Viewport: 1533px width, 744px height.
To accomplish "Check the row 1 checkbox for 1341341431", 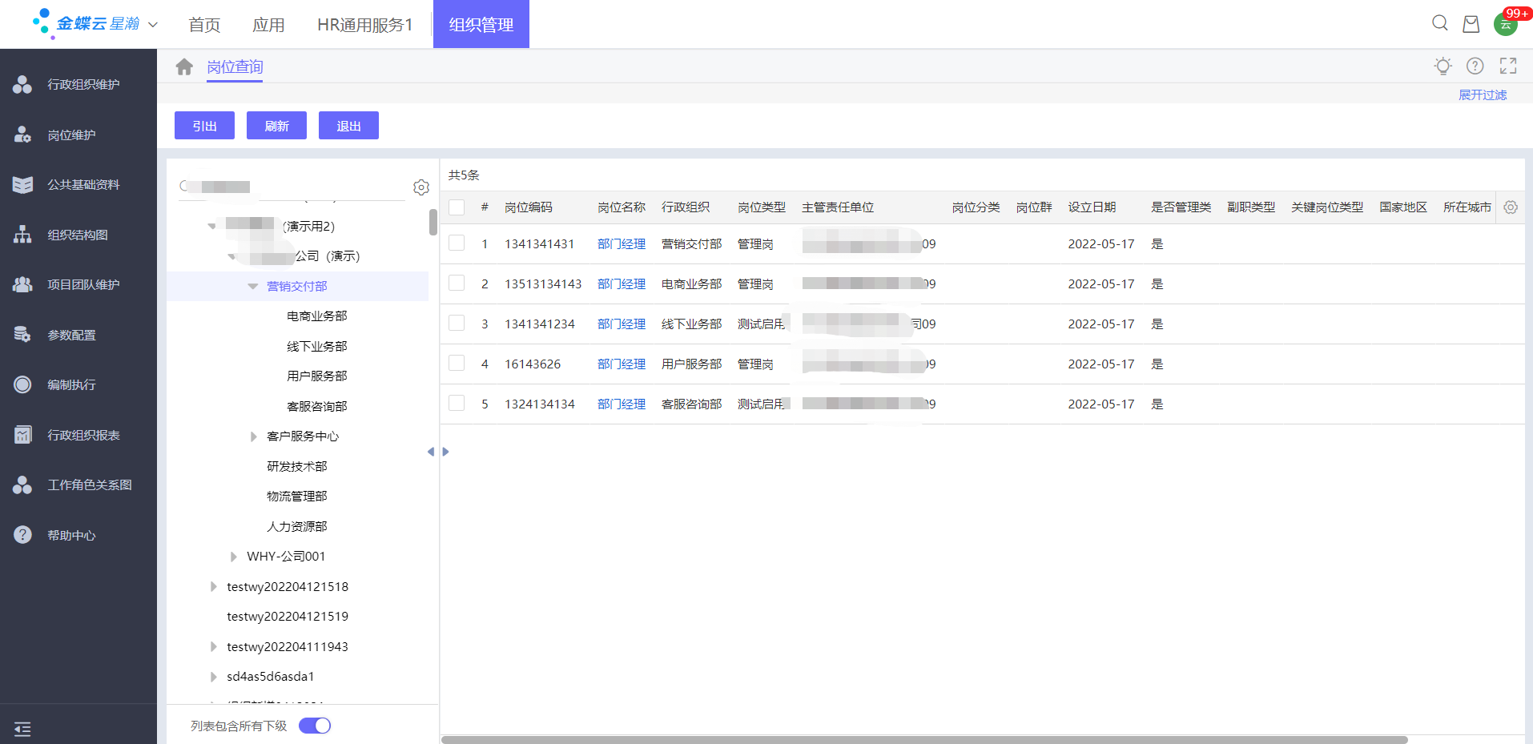I will coord(457,243).
